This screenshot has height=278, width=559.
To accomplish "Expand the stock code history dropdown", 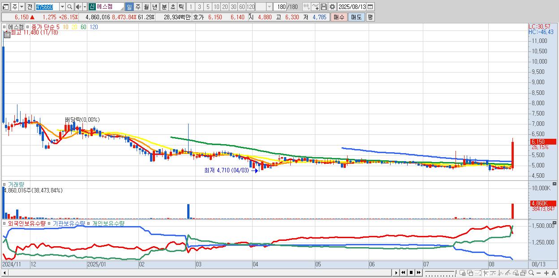I will (x=62, y=7).
